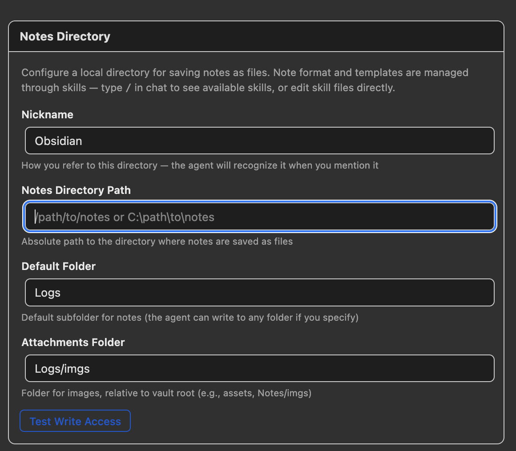Click the 'Folder for images' hint text

166,394
